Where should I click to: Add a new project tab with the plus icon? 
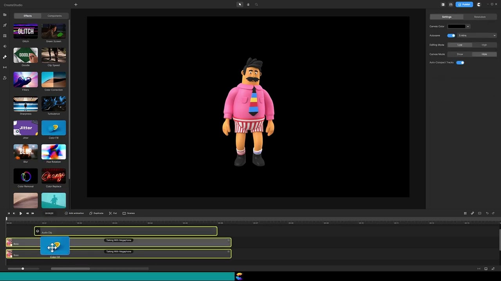[76, 5]
